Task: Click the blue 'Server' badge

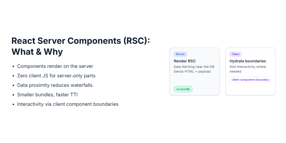Action: pyautogui.click(x=180, y=54)
